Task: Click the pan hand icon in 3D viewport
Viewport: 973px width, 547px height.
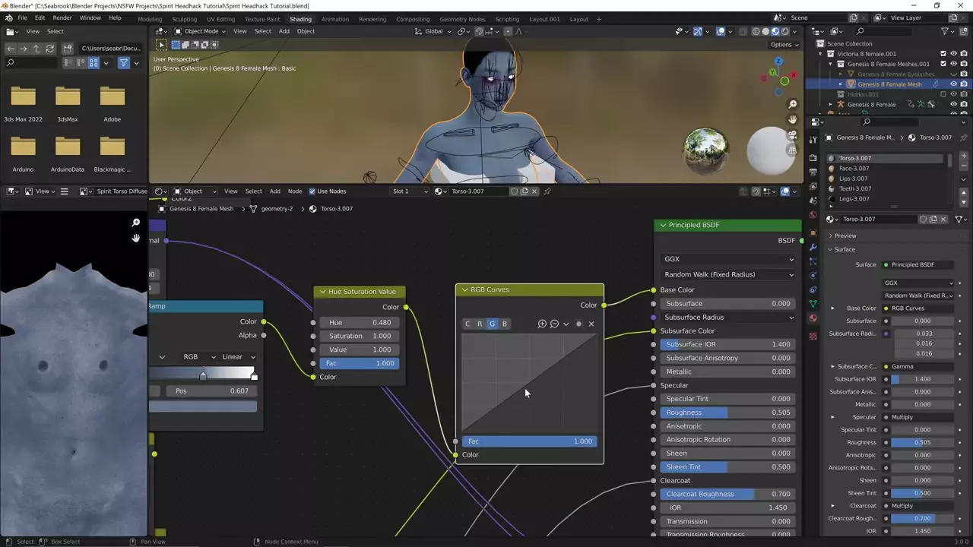Action: click(x=793, y=120)
